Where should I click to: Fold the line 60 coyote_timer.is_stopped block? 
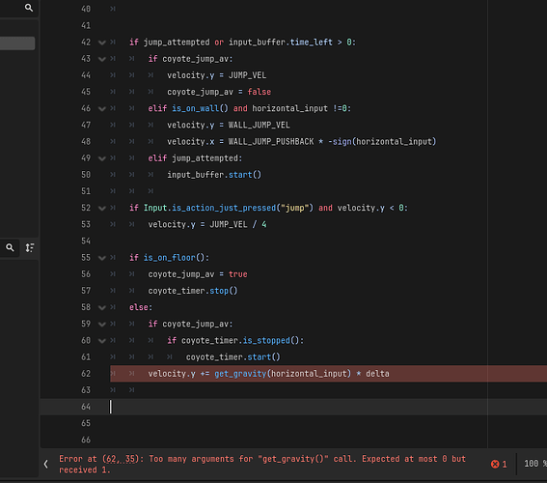click(x=102, y=341)
